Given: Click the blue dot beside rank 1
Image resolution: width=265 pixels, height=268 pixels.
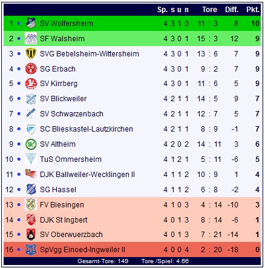Looking at the screenshot, I should (19, 24).
